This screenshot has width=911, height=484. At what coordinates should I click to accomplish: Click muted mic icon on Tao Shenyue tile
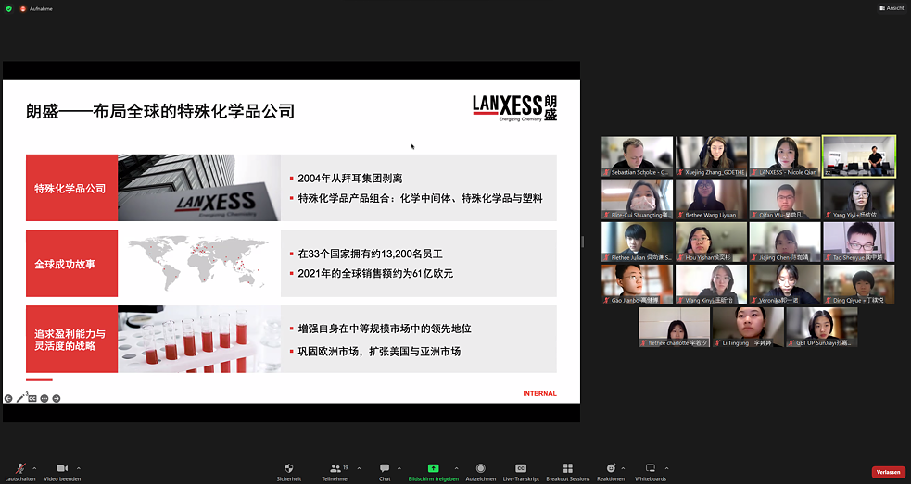click(x=829, y=257)
